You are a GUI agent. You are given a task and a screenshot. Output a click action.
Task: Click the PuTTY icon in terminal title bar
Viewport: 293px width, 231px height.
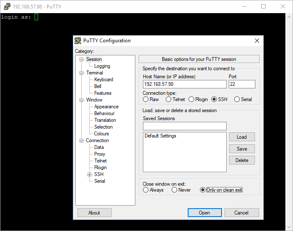(7, 6)
